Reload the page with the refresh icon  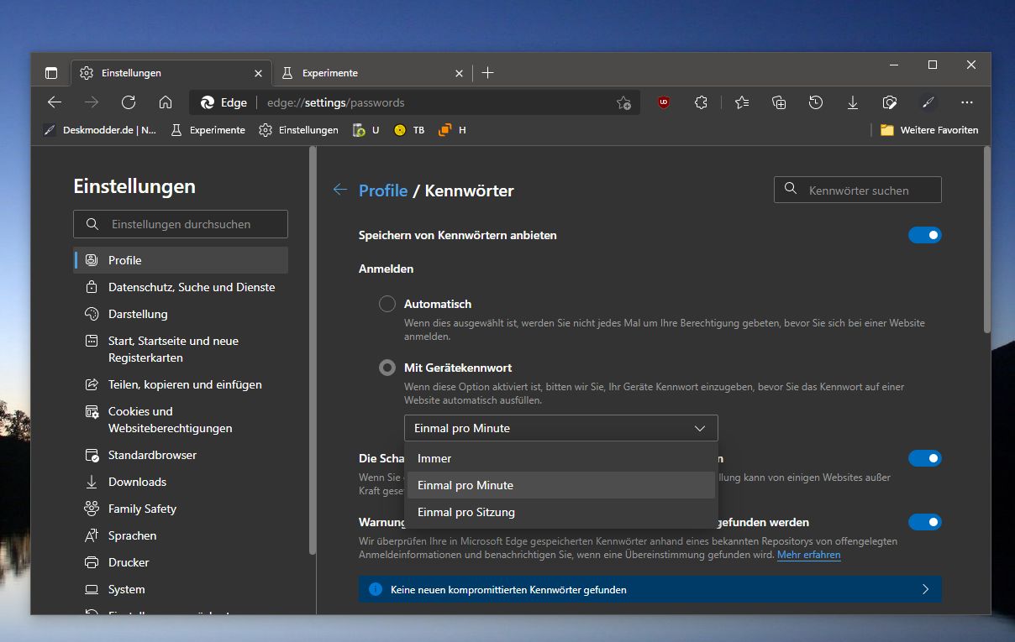(129, 102)
